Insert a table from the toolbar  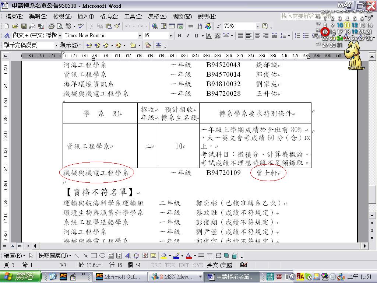coord(172,26)
